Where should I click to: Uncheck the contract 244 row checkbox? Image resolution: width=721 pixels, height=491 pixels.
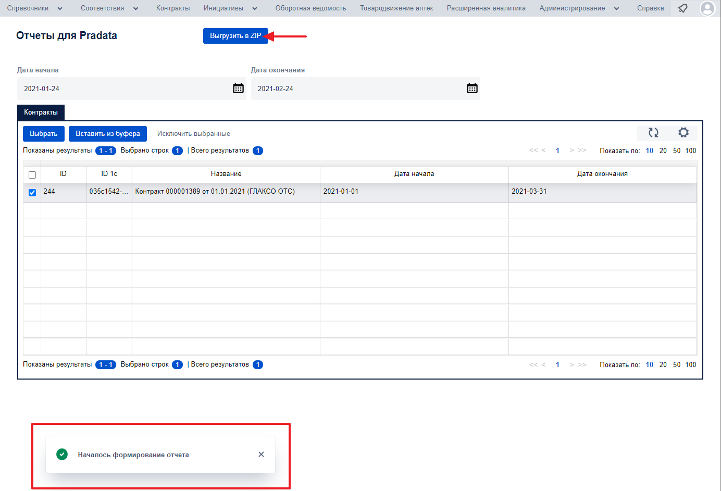pyautogui.click(x=32, y=193)
